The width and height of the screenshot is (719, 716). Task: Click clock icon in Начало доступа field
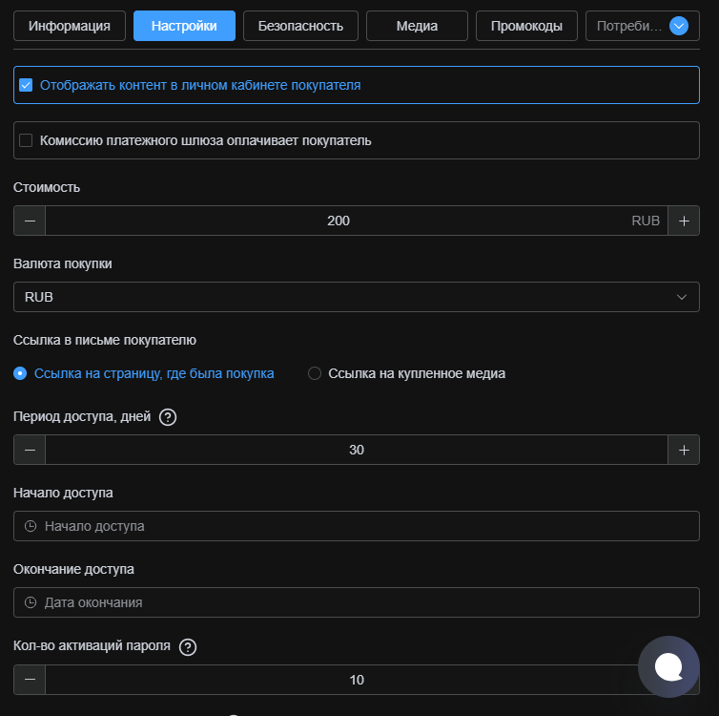(31, 526)
